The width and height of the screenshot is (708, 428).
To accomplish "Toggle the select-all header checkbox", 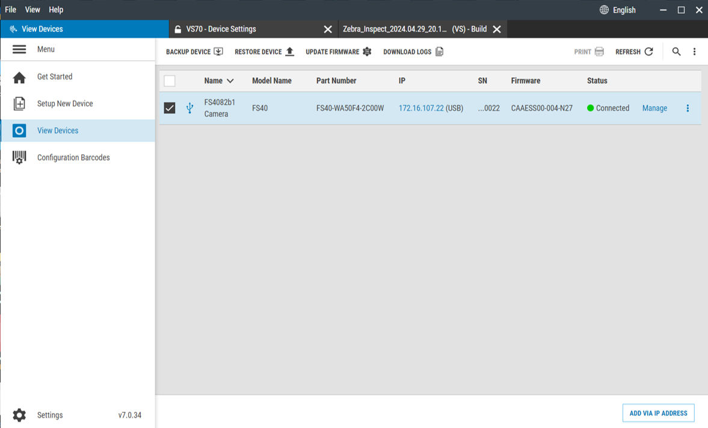I will point(169,81).
